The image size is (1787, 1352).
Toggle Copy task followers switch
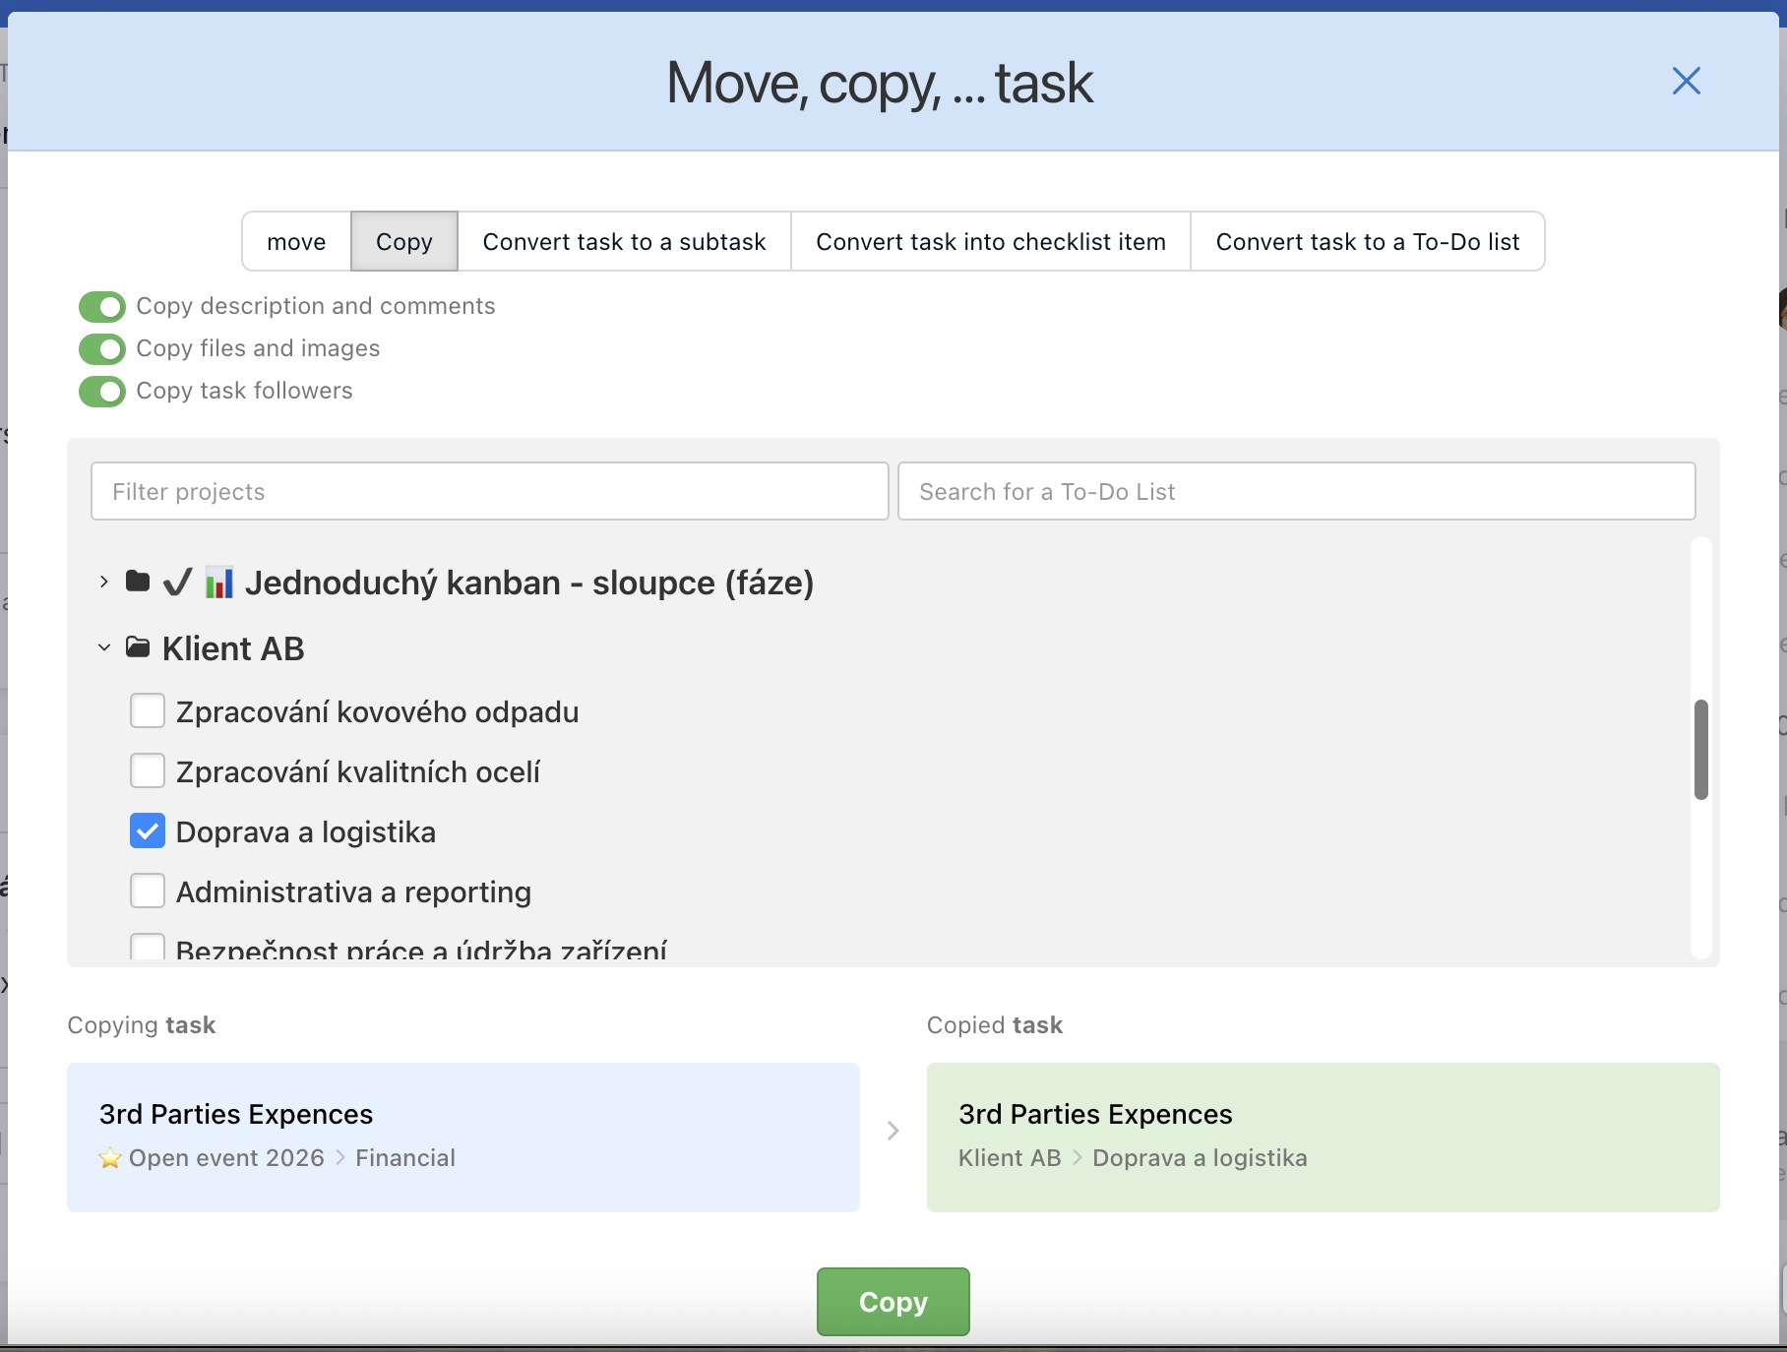click(102, 392)
